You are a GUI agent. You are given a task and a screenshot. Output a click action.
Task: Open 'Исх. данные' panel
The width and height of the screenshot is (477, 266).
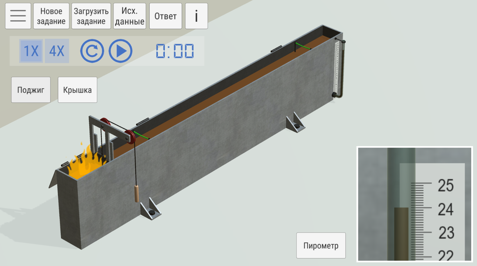(x=130, y=16)
